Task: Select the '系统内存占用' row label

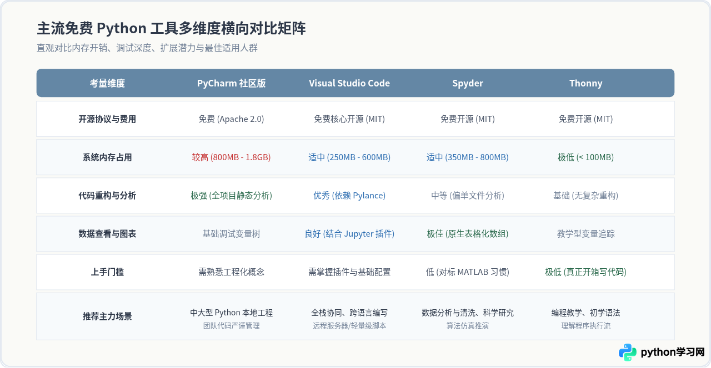Action: coord(107,157)
